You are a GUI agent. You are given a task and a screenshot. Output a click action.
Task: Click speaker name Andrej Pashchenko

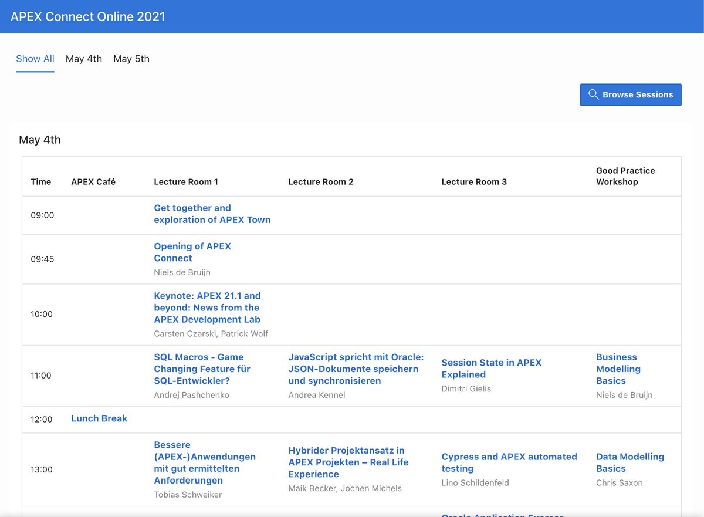(191, 395)
